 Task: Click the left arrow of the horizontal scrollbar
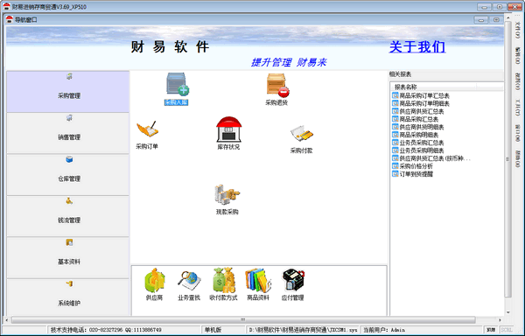tap(7, 320)
